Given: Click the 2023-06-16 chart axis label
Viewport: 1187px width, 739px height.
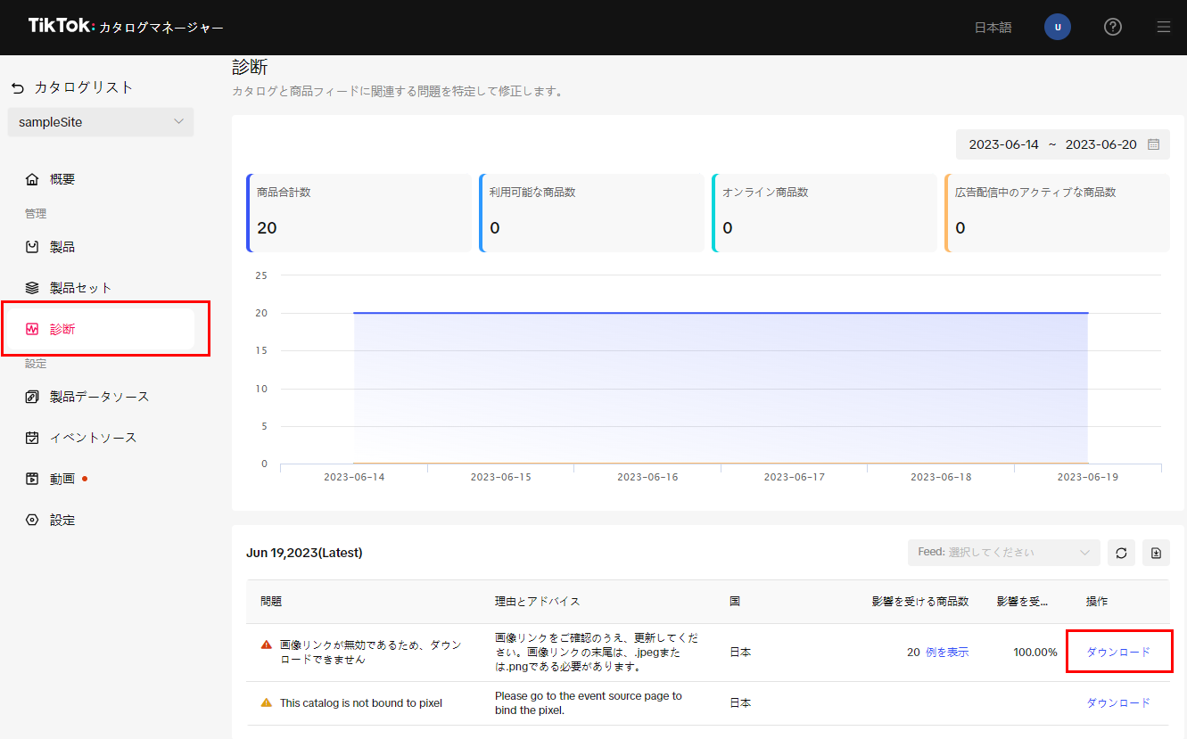Looking at the screenshot, I should pos(647,477).
